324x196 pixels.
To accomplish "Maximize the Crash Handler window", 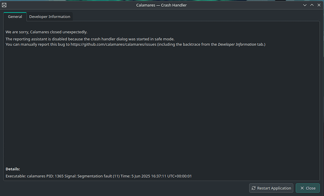I will coord(312,5).
